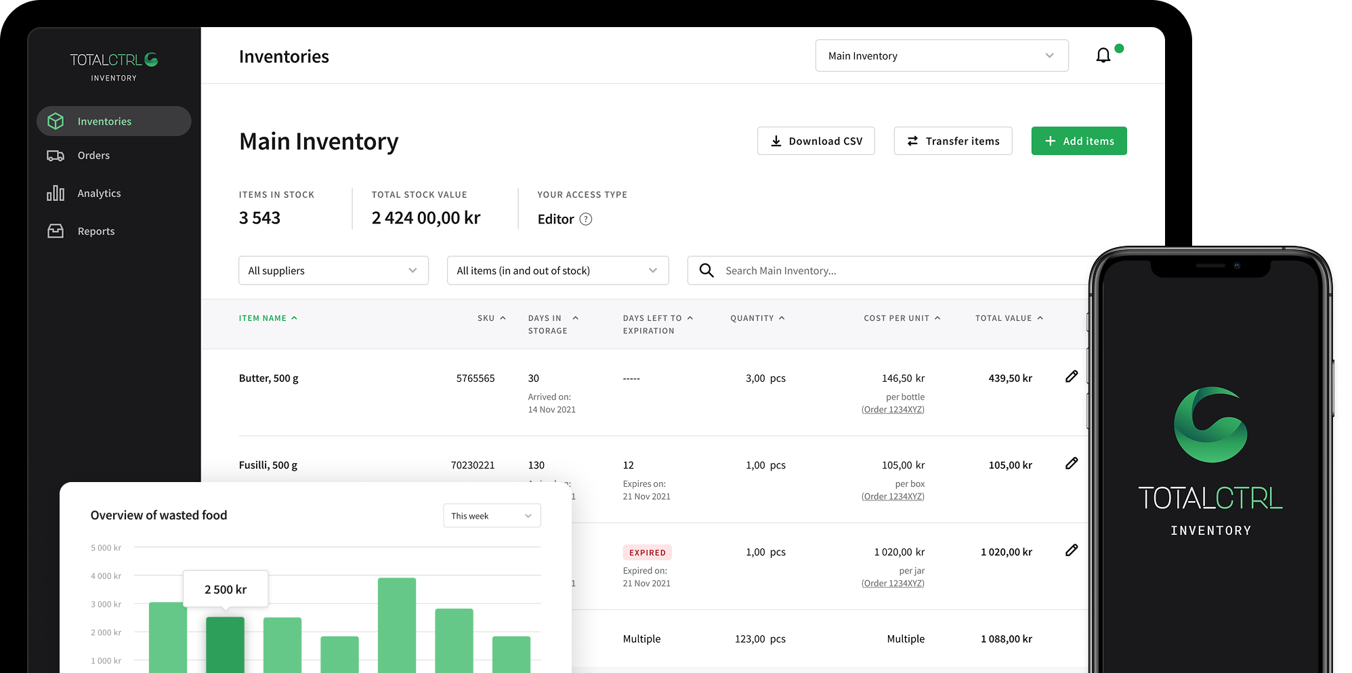This screenshot has width=1352, height=673.
Task: Open the Main Inventory selector dropdown
Action: point(942,56)
